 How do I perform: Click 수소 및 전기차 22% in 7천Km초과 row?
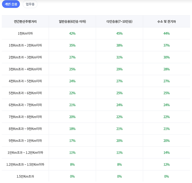point(167,117)
